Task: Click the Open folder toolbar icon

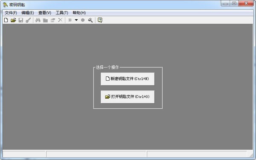Action: [13, 20]
